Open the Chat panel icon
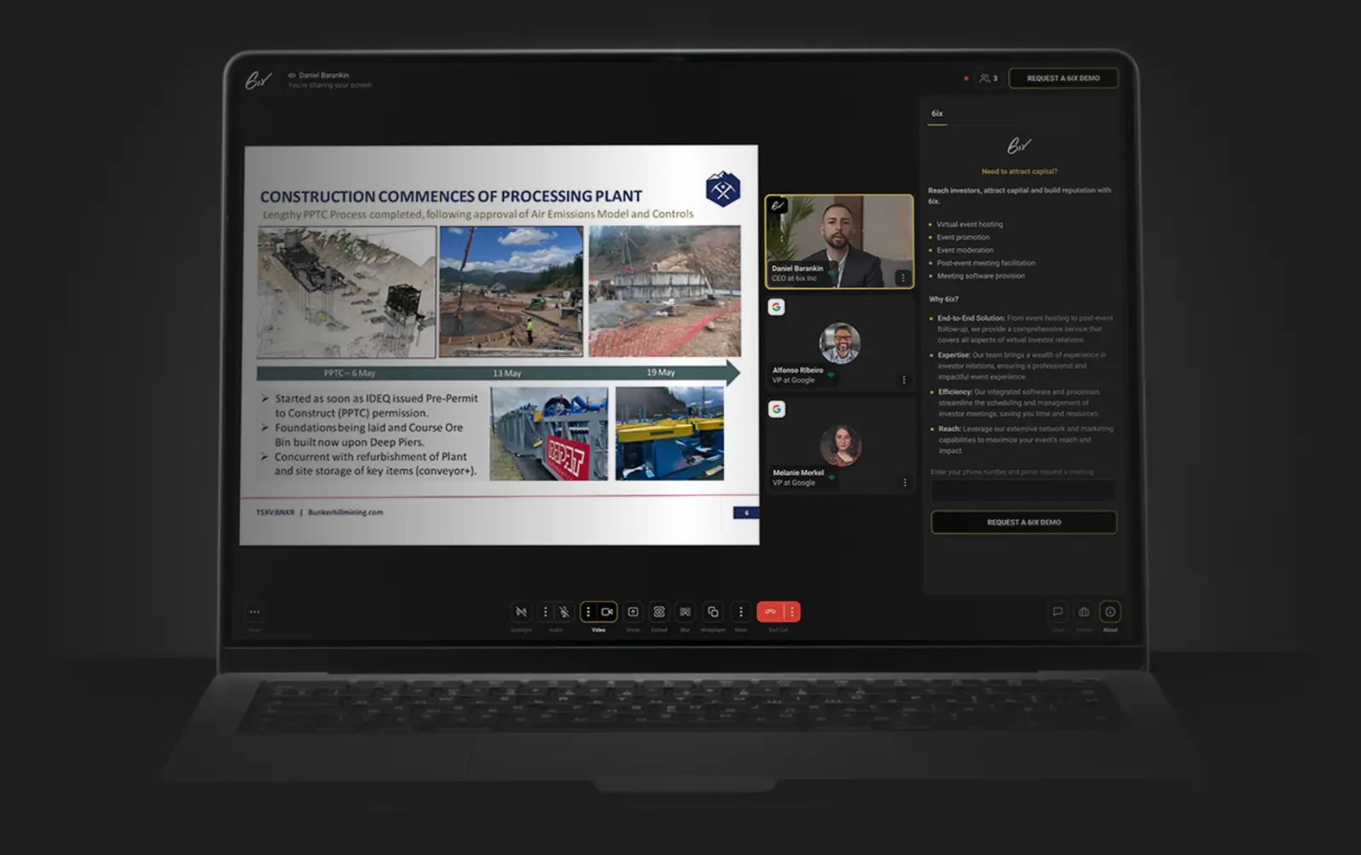Viewport: 1361px width, 855px height. 1057,612
